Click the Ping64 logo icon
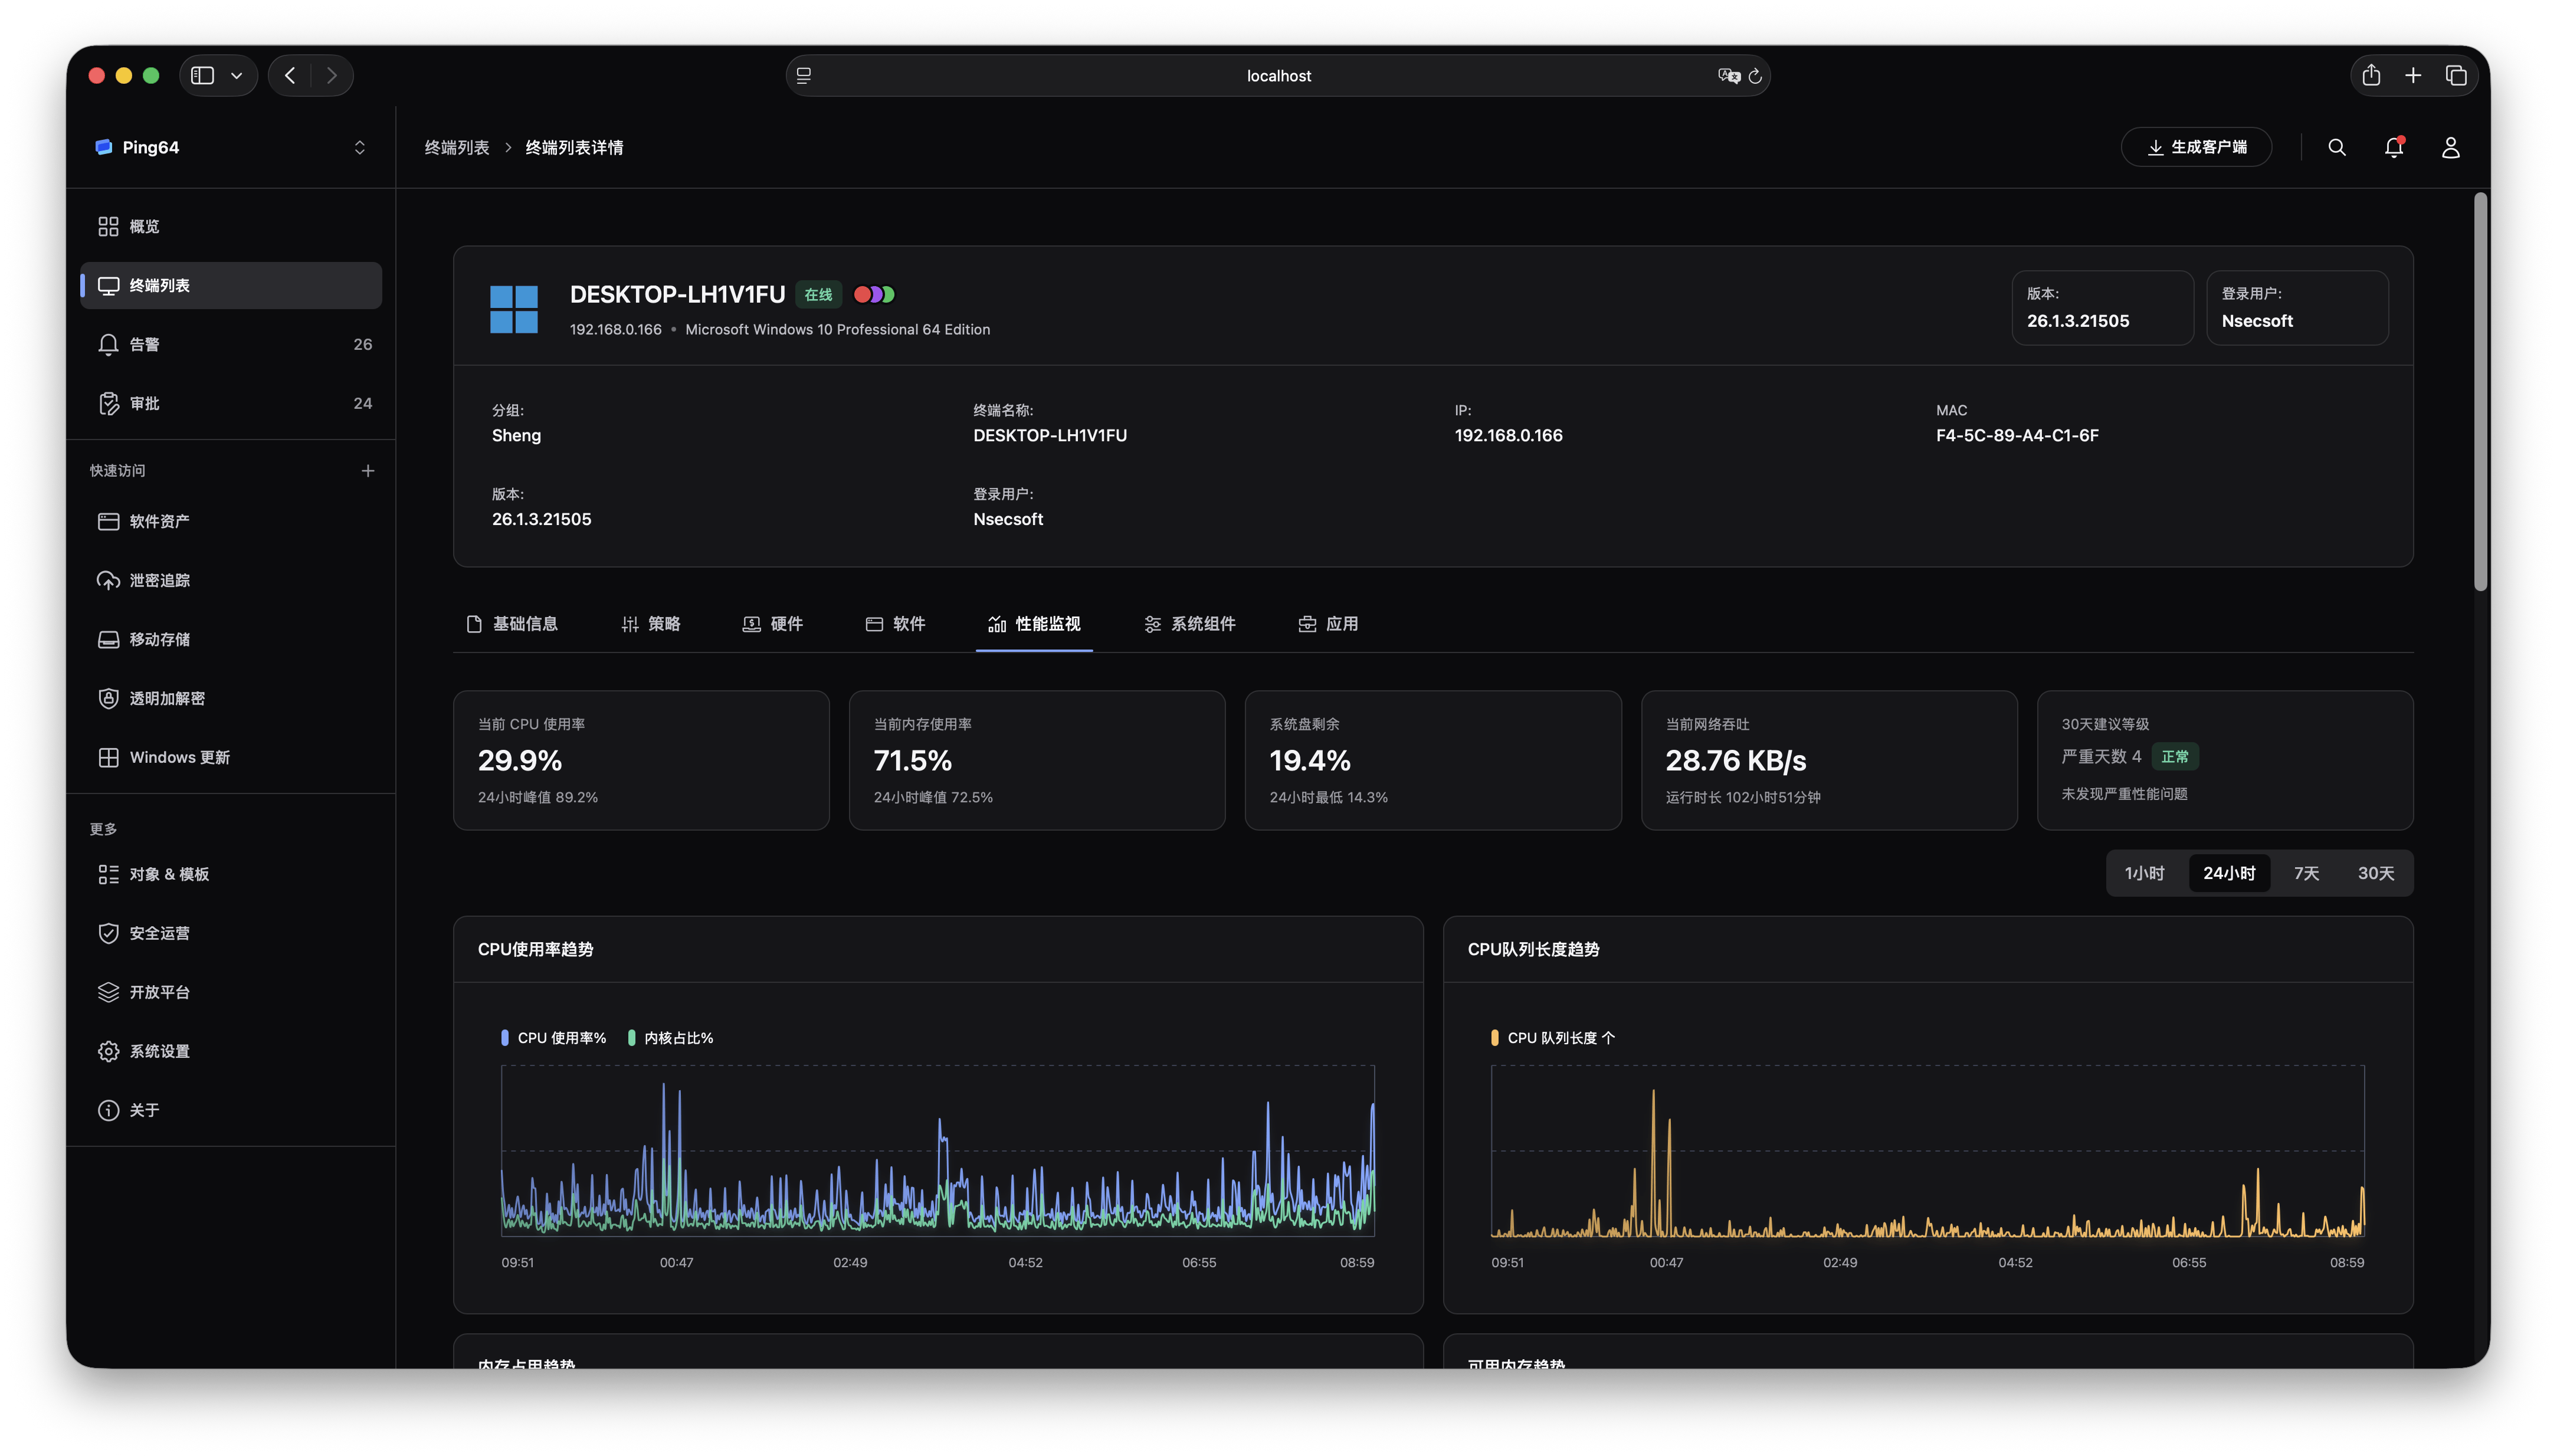Image resolution: width=2557 pixels, height=1456 pixels. [103, 147]
